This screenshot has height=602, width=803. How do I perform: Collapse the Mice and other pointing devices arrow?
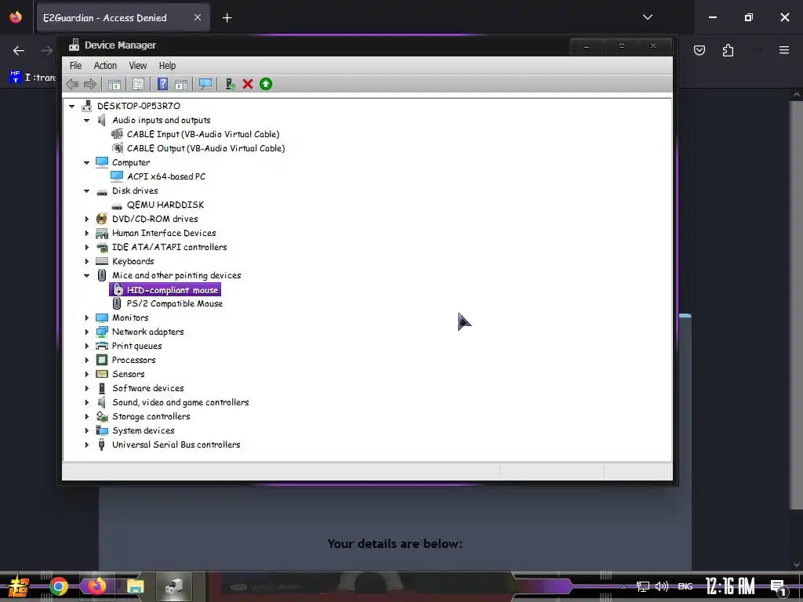[x=86, y=275]
